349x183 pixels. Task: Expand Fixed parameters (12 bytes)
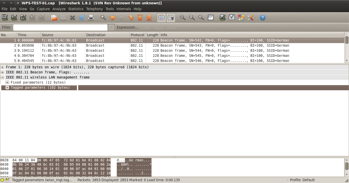click(7, 82)
